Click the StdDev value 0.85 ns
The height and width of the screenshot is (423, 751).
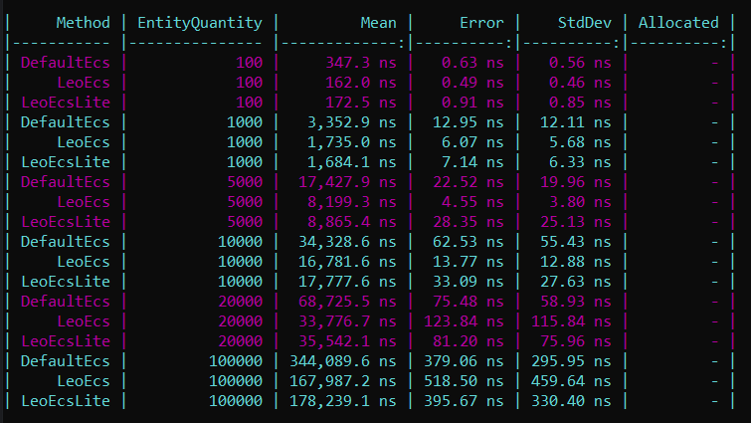click(580, 103)
